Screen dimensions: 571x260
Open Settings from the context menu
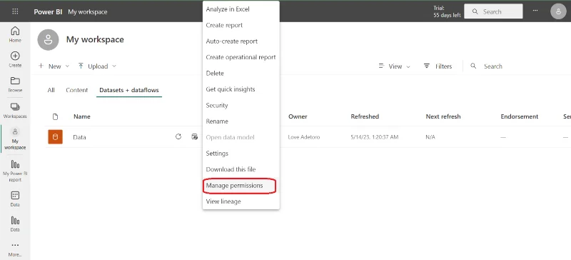(x=241, y=154)
